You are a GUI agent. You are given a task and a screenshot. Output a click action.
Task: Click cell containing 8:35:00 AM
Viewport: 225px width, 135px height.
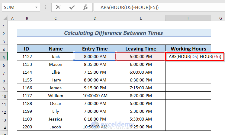point(95,64)
